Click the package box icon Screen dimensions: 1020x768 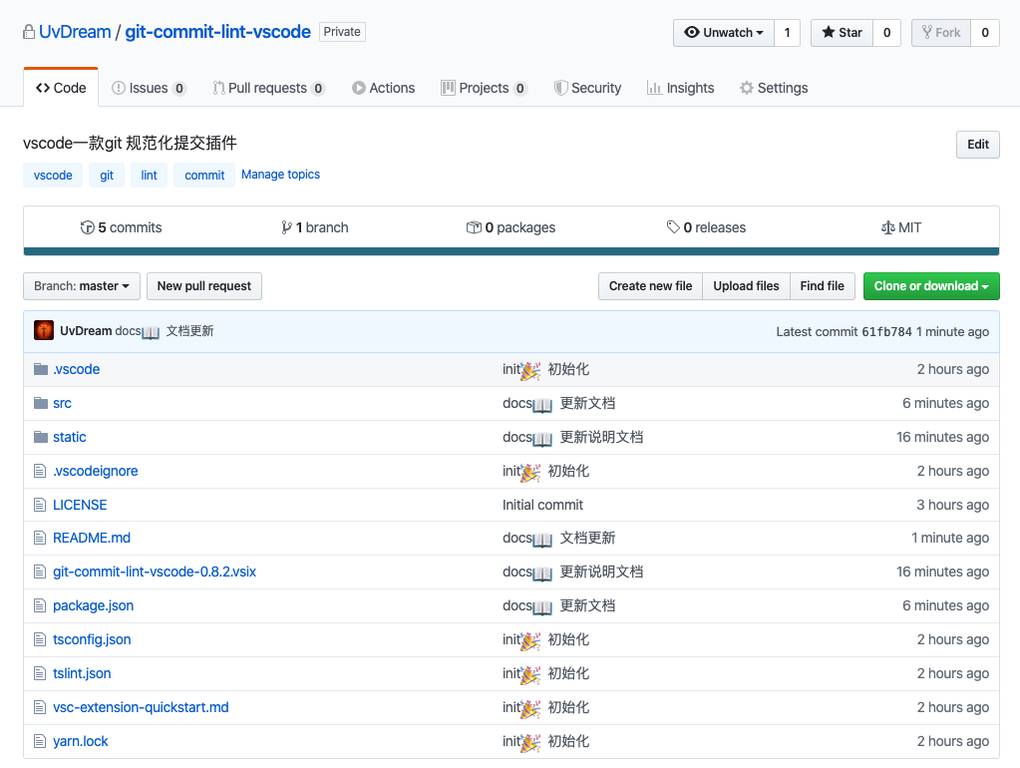tap(474, 227)
